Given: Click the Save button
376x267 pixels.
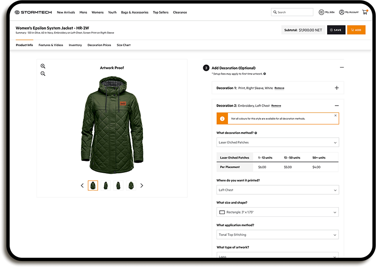Looking at the screenshot, I should pos(336,30).
